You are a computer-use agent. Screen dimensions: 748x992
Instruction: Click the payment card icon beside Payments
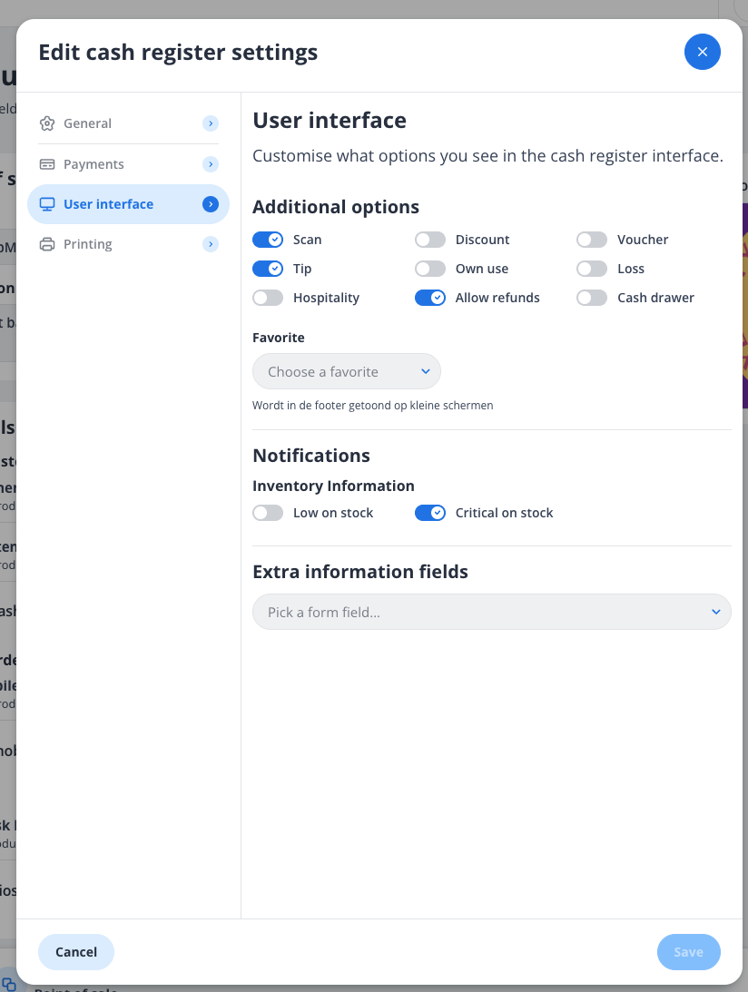coord(46,164)
